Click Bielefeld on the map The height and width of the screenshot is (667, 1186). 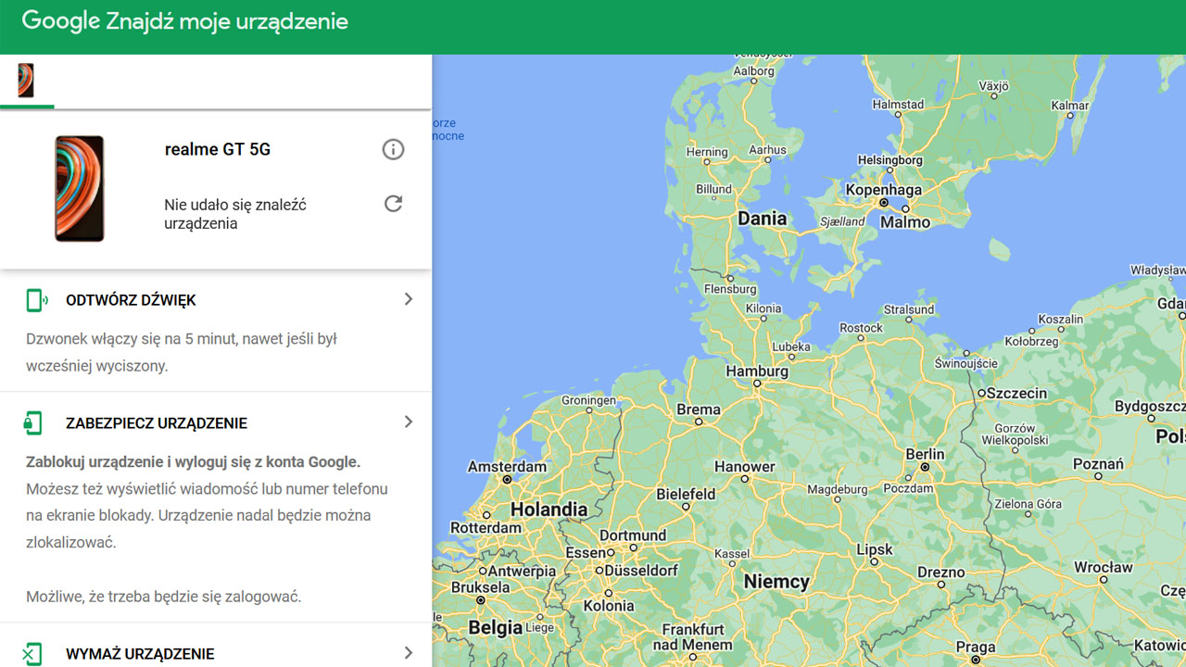pyautogui.click(x=686, y=494)
